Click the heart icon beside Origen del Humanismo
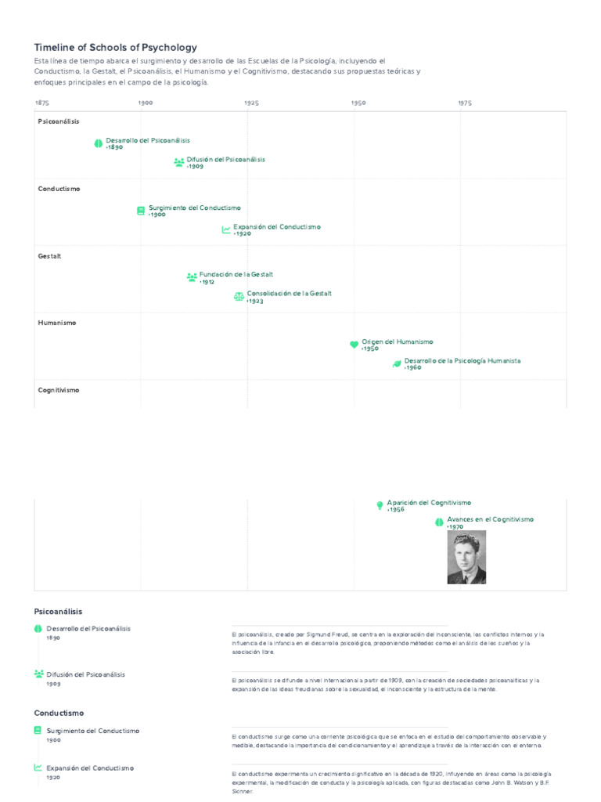 pos(354,345)
